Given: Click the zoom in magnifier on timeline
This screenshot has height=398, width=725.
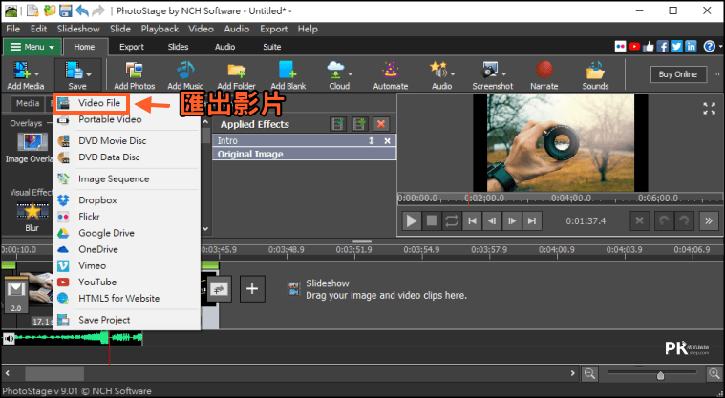Looking at the screenshot, I should (714, 373).
